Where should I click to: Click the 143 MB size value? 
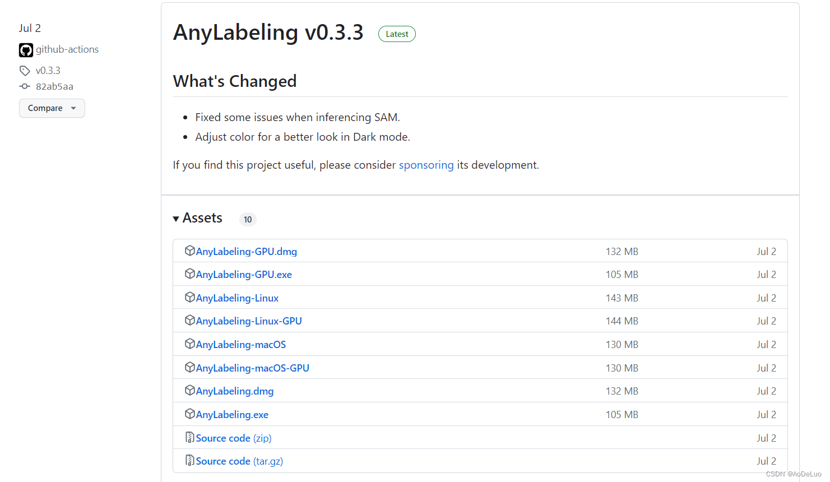pos(622,298)
